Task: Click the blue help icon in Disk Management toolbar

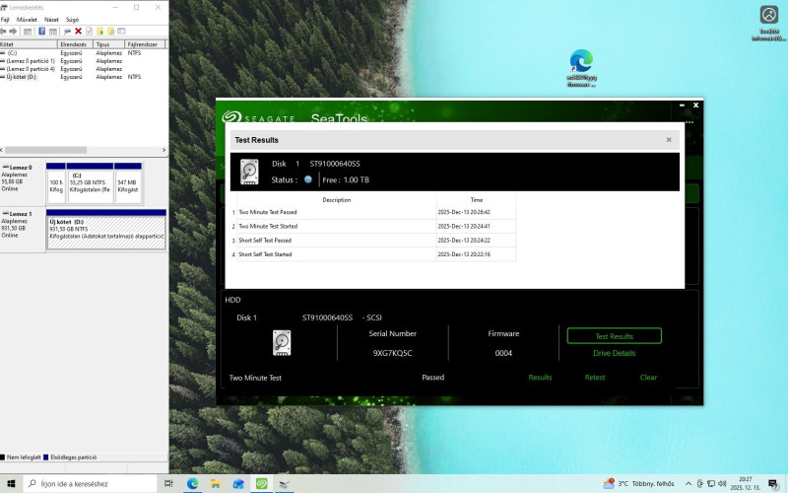Action: (41, 32)
